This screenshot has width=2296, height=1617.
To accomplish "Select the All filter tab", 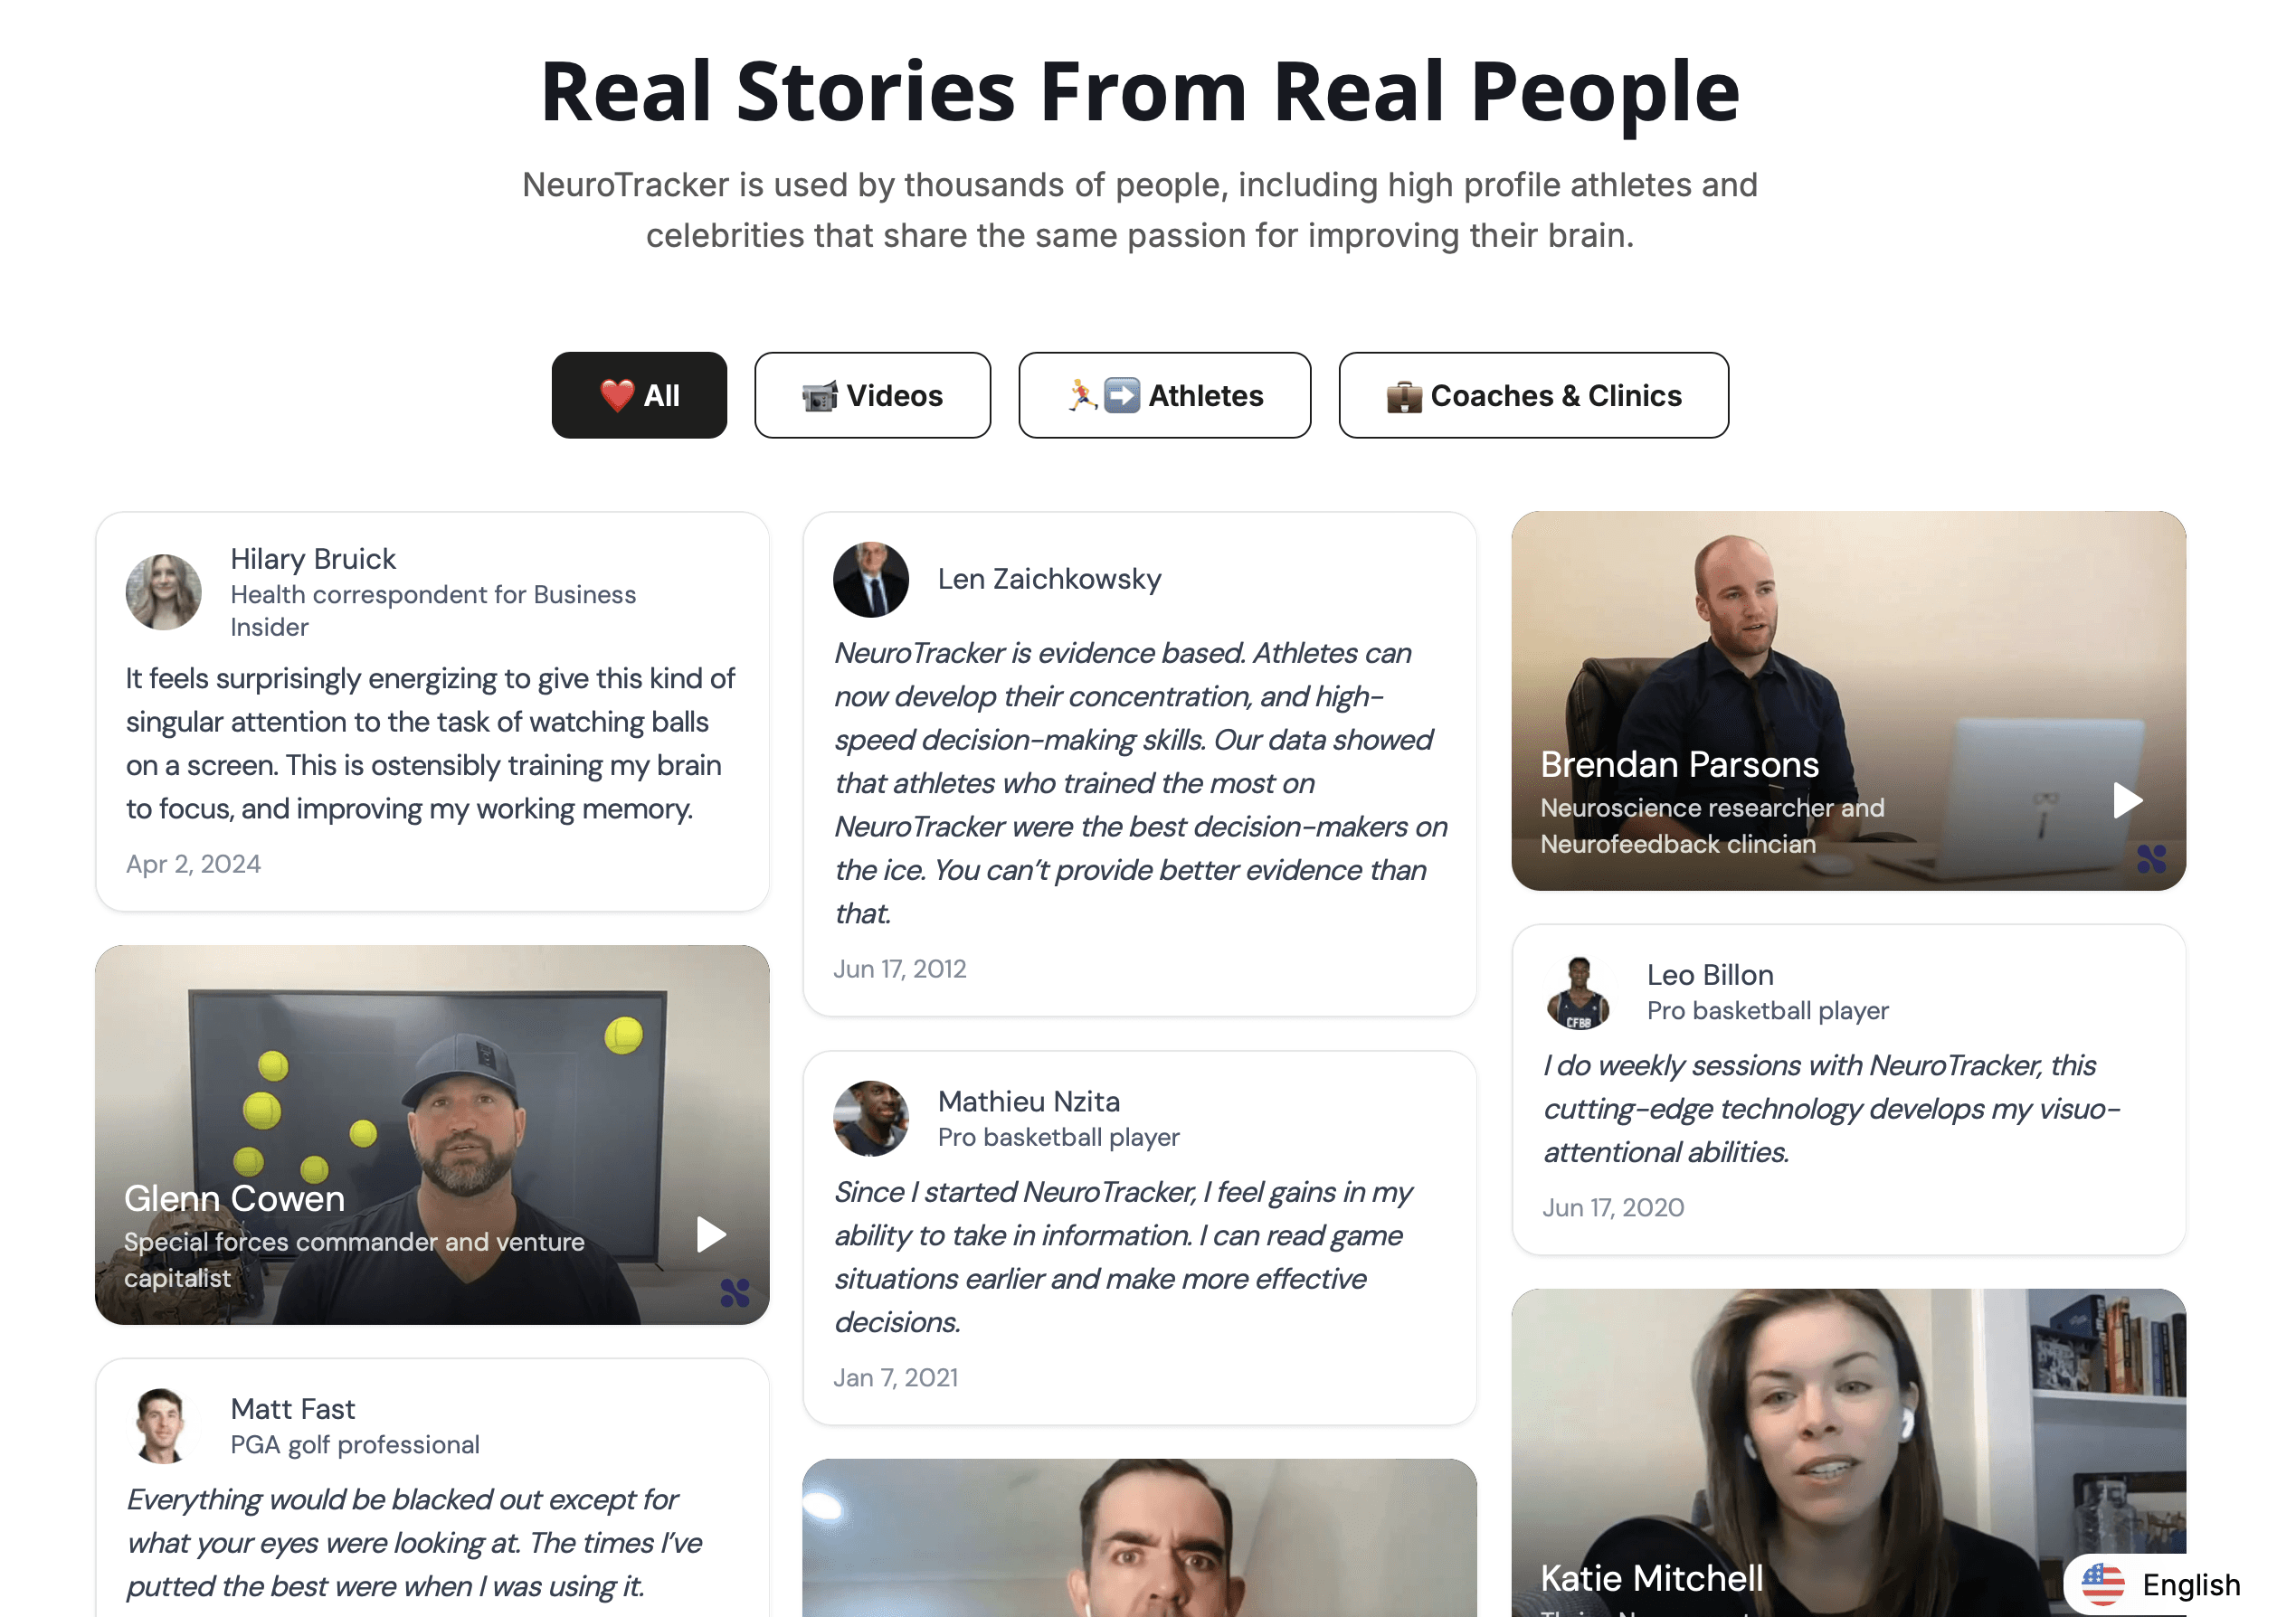I will coord(639,395).
